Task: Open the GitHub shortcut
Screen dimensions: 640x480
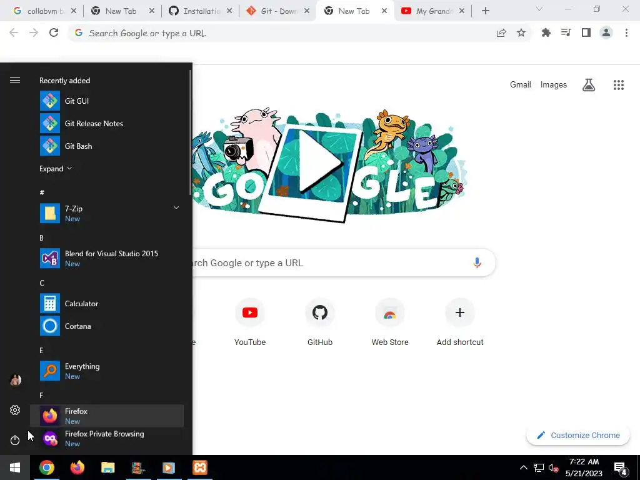Action: (x=320, y=322)
